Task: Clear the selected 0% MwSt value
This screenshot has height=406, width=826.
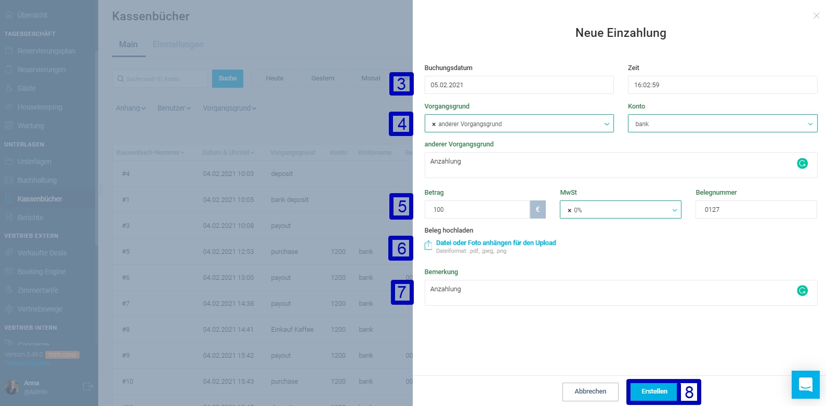Action: [x=569, y=210]
